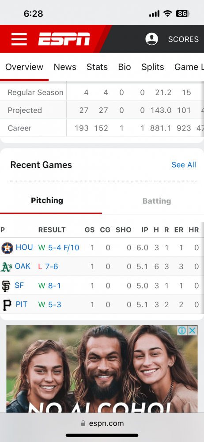The image size is (204, 442).
Task: Open the News tab
Action: [x=65, y=67]
